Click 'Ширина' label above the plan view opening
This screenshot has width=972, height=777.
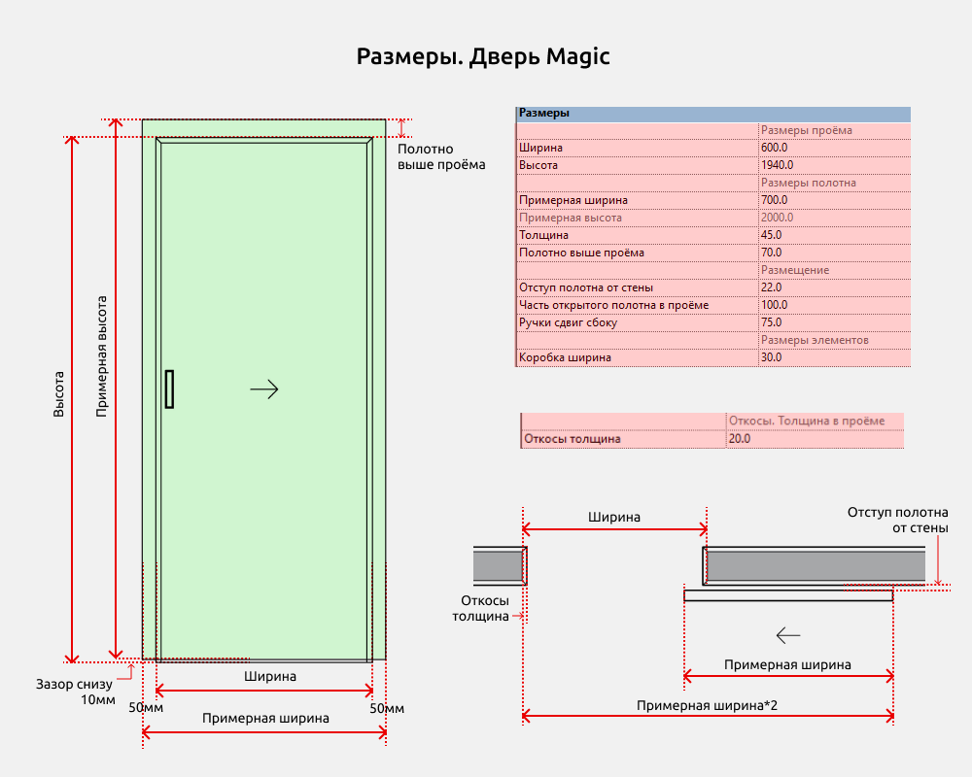point(613,518)
